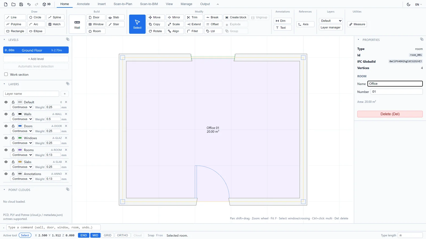Click the Windows layer color swatch
Screen dimensions: 426x239
(x=20, y=138)
